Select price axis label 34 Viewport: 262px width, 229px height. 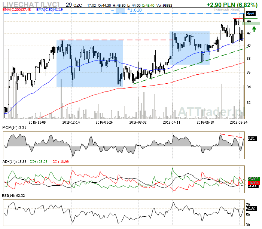[x=249, y=87]
